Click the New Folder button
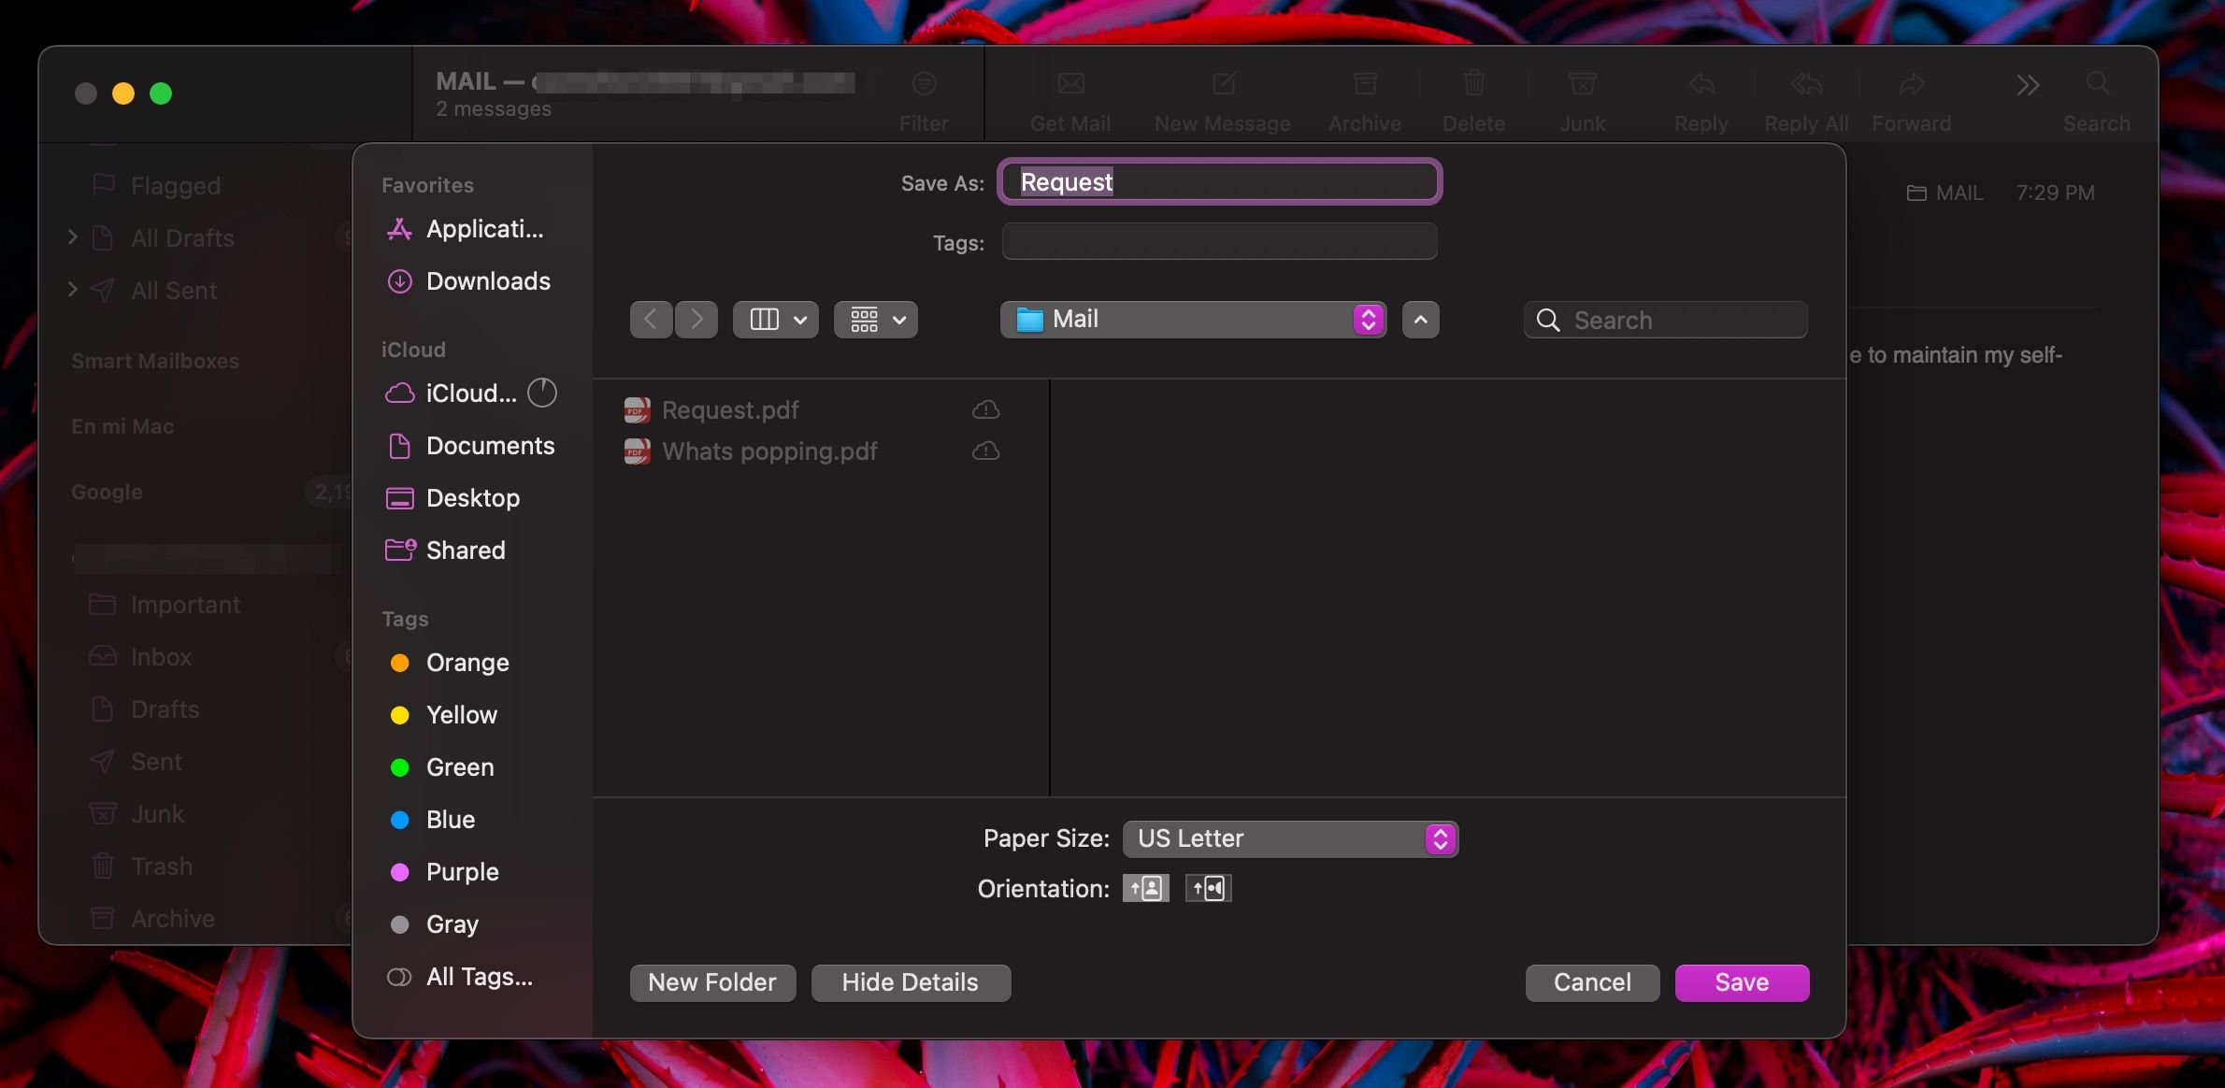 coord(711,982)
